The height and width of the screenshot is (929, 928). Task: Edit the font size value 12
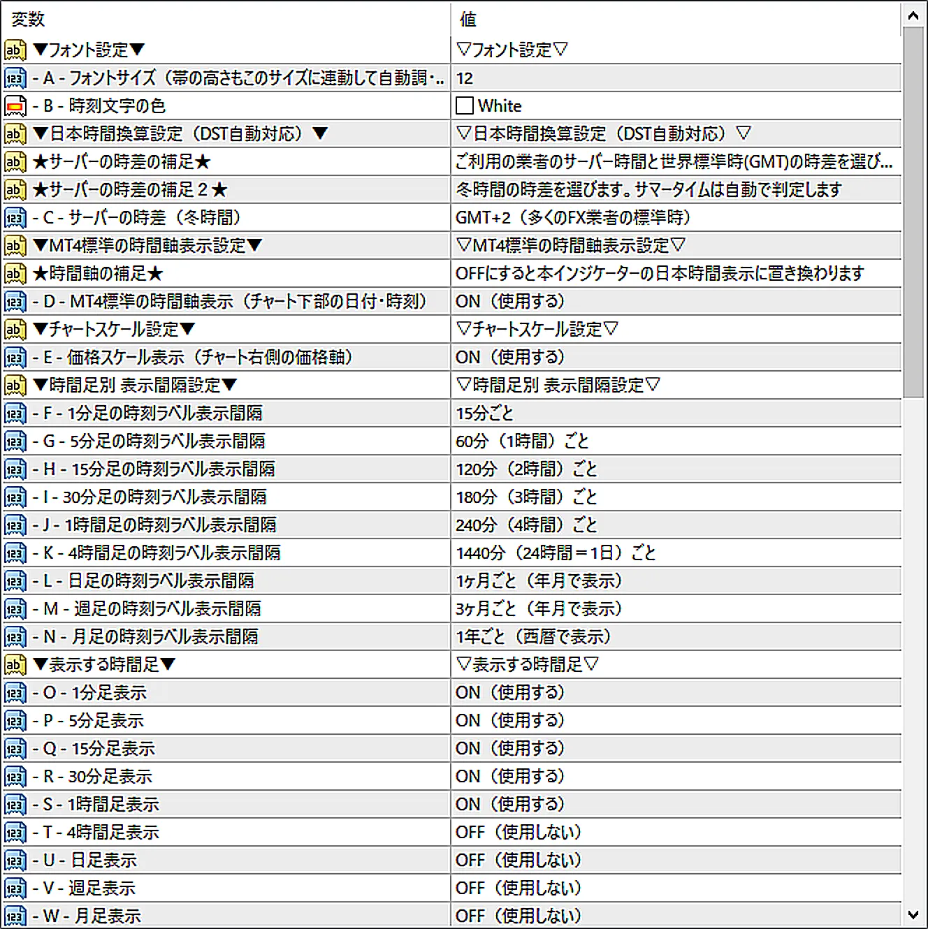point(676,78)
